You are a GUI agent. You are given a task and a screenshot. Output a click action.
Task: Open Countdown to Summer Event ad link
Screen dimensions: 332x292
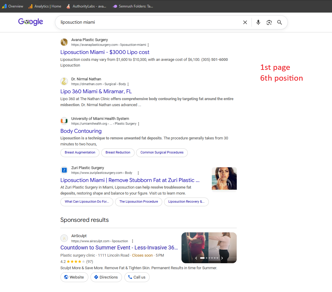(x=119, y=248)
